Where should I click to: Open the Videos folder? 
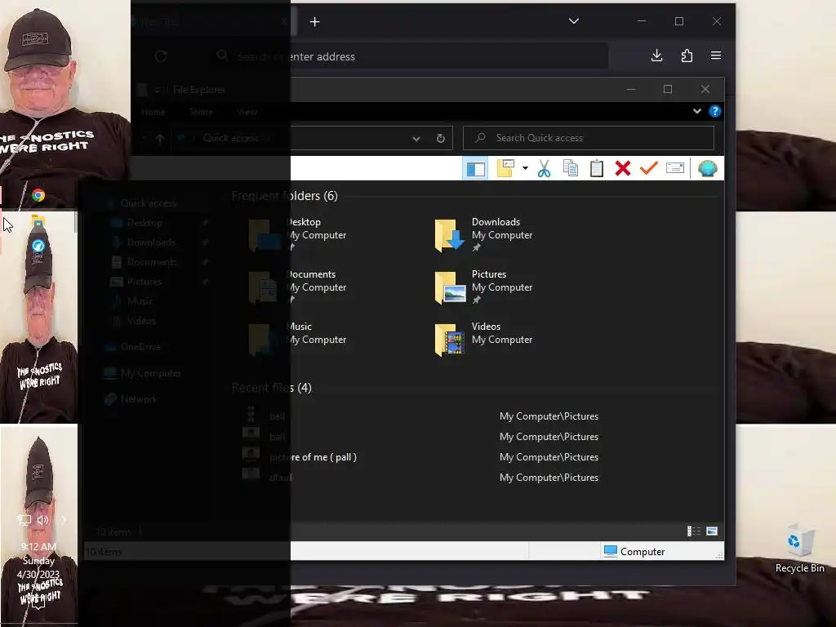point(483,339)
